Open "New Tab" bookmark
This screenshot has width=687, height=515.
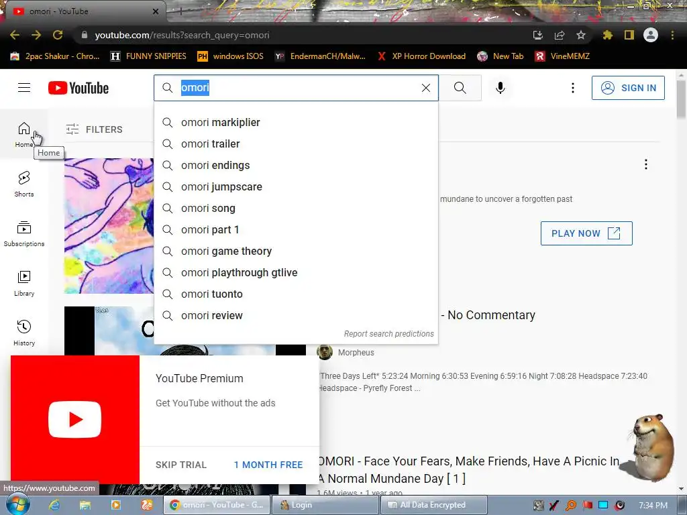coord(500,56)
